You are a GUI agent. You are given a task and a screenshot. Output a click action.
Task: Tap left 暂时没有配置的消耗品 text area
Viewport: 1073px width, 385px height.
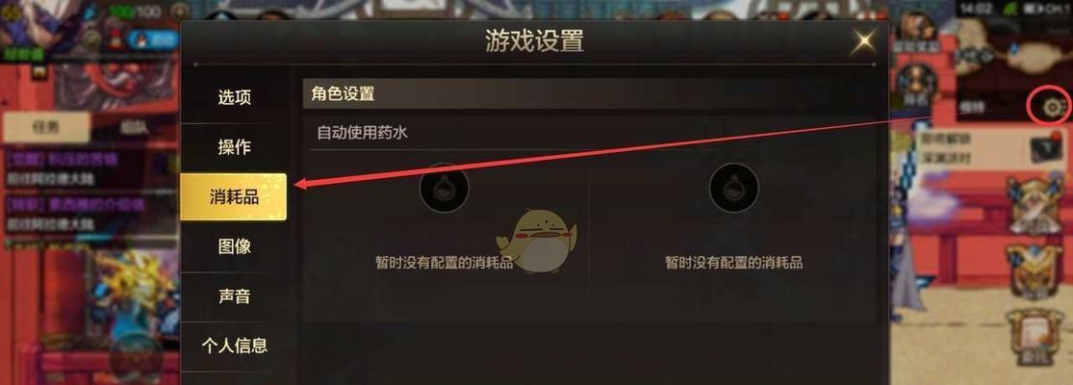pyautogui.click(x=445, y=263)
